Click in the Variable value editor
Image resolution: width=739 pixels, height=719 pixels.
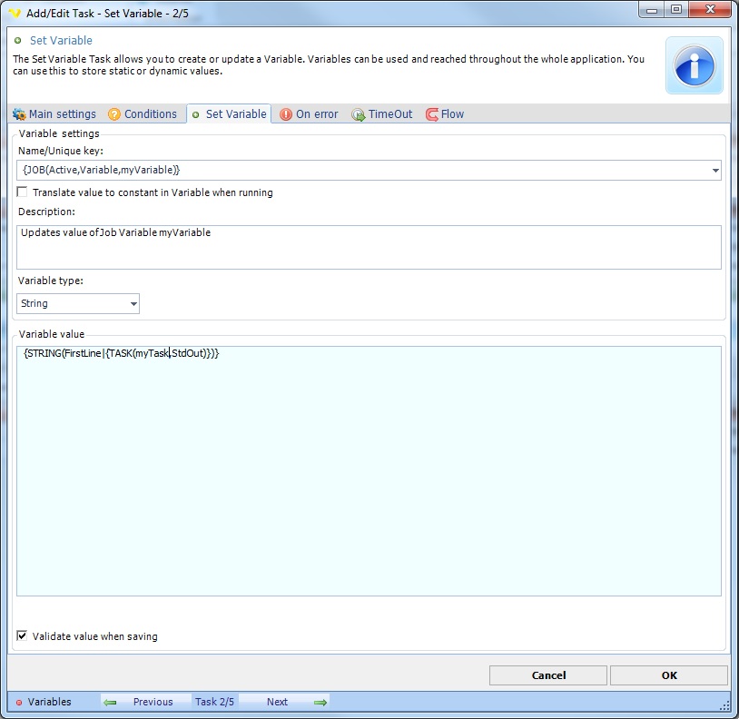pyautogui.click(x=369, y=470)
